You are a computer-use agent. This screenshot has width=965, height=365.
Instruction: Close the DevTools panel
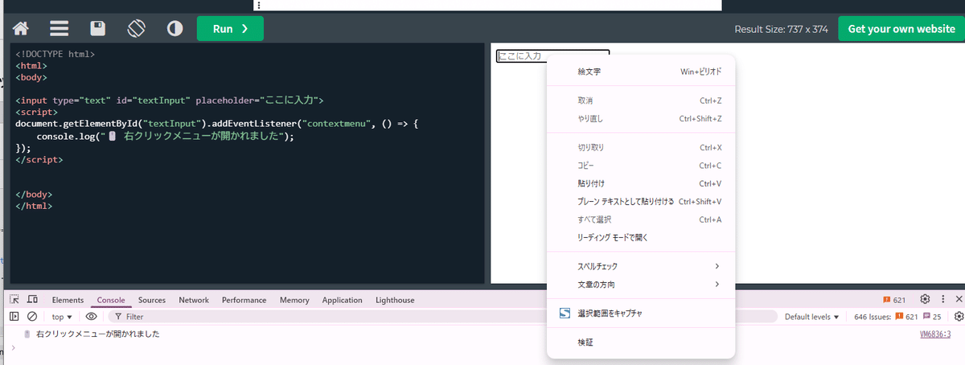point(959,299)
